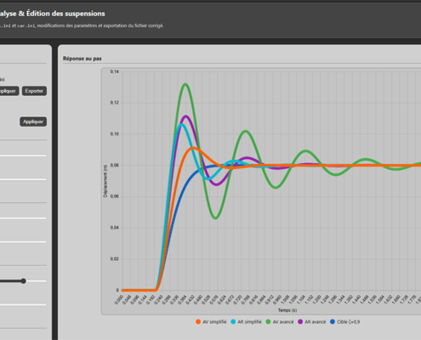Click the Réponse au pas chart title

click(82, 59)
